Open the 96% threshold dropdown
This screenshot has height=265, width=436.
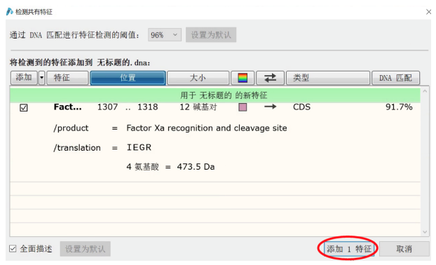[x=165, y=35]
